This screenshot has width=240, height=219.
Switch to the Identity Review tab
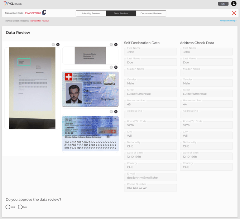91,13
